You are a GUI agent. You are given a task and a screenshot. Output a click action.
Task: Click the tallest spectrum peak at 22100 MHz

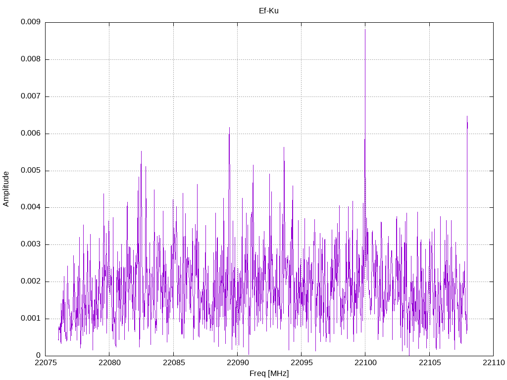click(365, 30)
